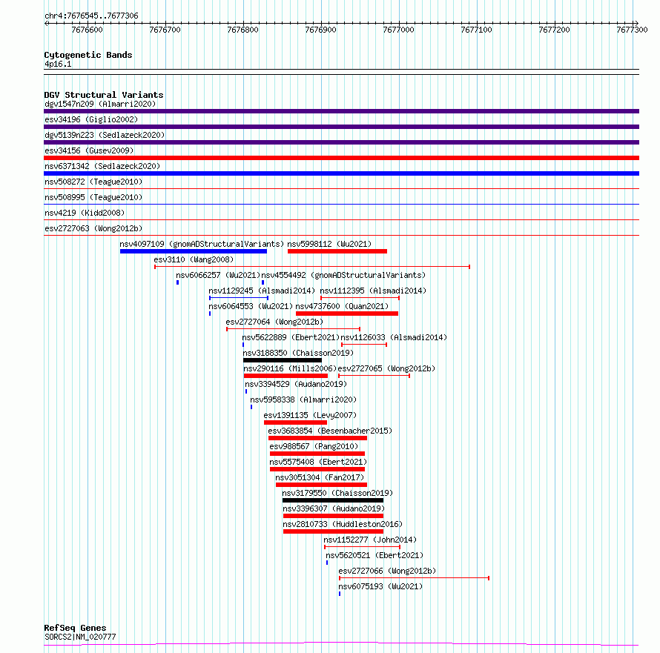Screen dimensions: 660x653
Task: Click the Cytogenetic Bands track title
Action: tap(88, 55)
